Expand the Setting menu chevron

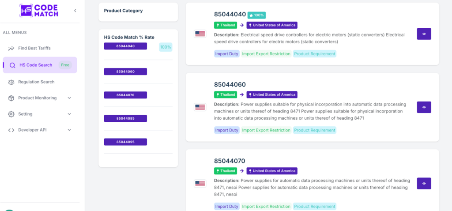pyautogui.click(x=69, y=114)
